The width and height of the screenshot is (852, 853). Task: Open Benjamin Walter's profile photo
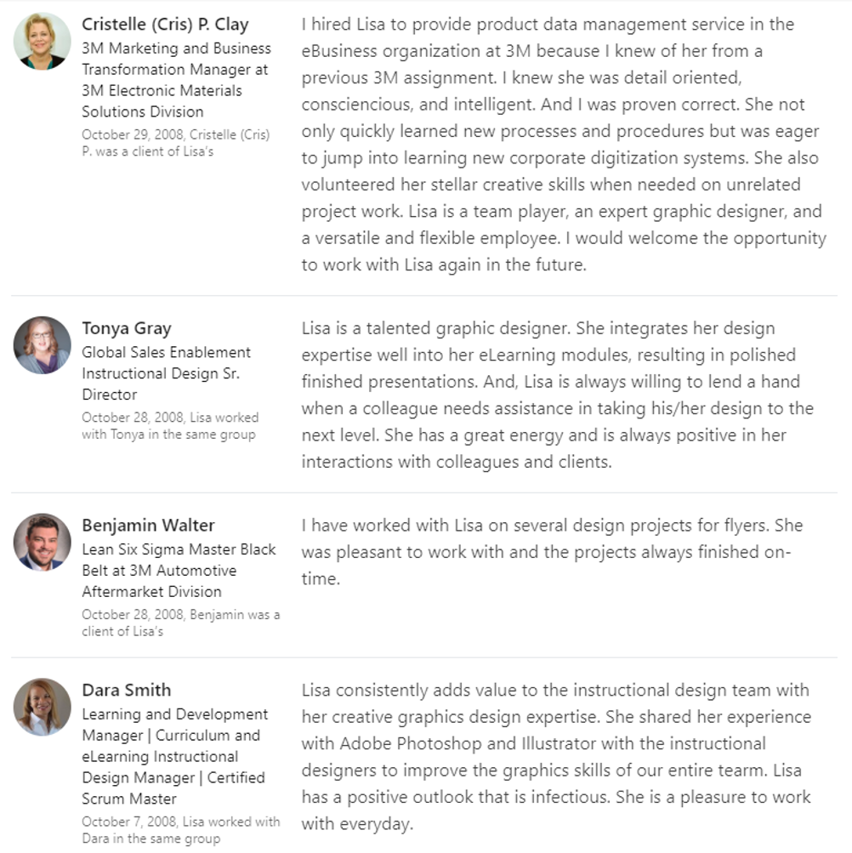click(42, 542)
